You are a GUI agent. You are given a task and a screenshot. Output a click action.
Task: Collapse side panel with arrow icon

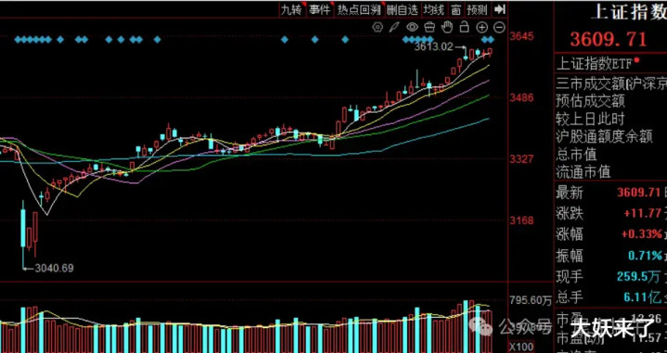[500, 9]
